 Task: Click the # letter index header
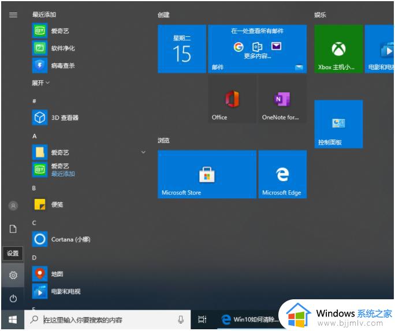pyautogui.click(x=34, y=101)
